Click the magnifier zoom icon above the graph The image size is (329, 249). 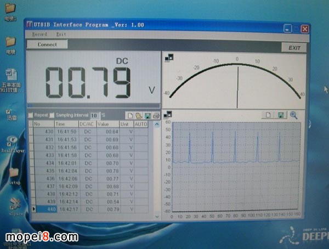293,115
